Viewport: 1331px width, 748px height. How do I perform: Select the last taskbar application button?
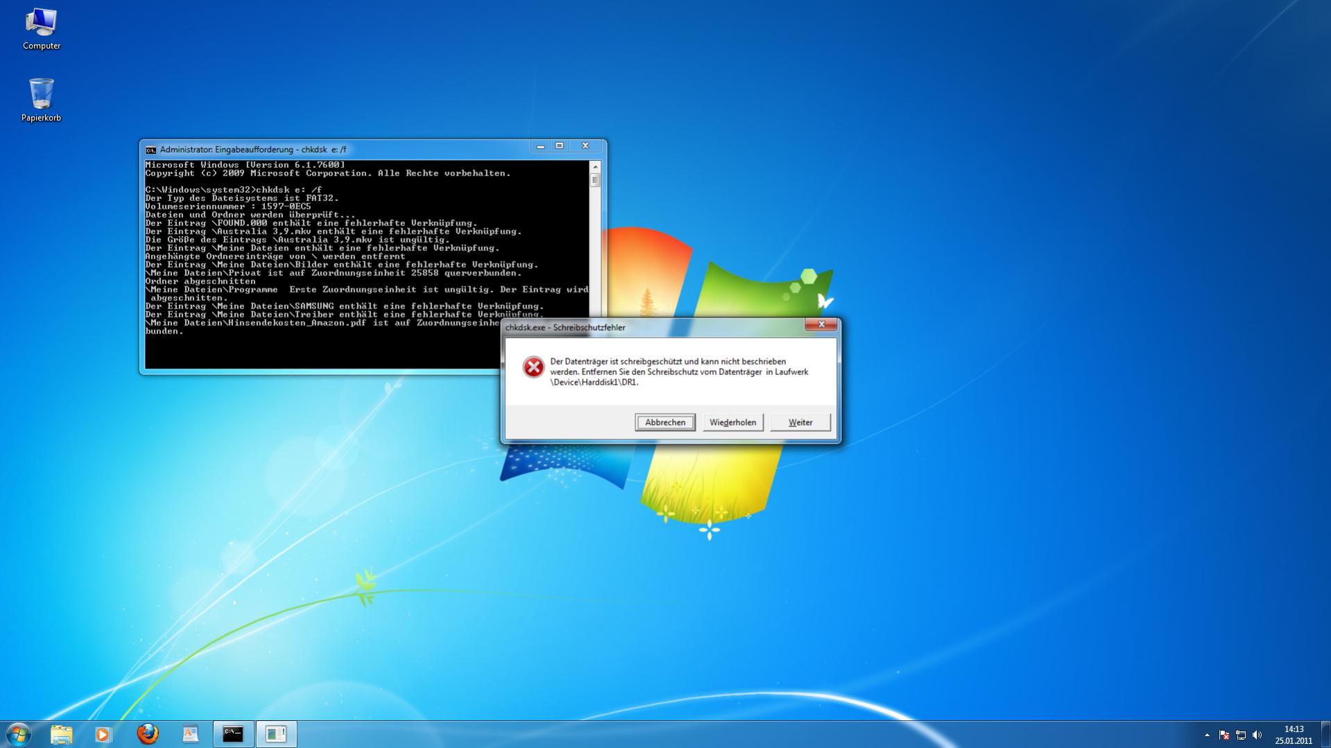pyautogui.click(x=276, y=734)
